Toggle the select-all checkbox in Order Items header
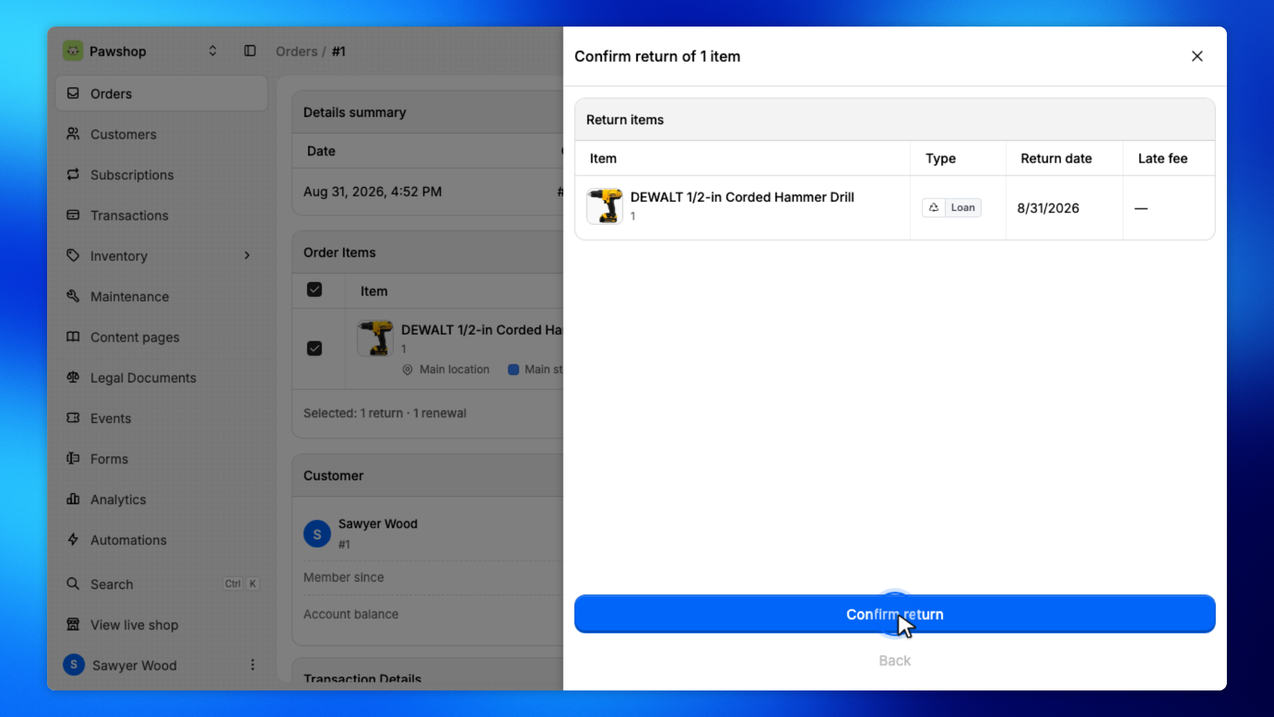 click(x=315, y=290)
